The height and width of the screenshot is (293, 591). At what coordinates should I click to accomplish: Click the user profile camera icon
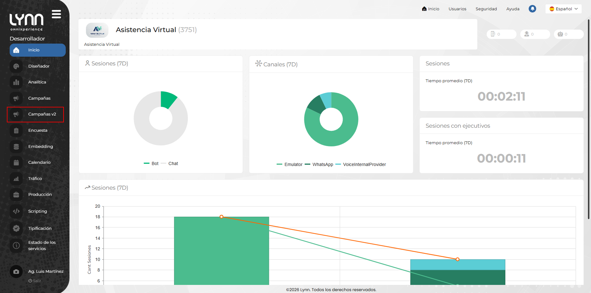click(16, 272)
